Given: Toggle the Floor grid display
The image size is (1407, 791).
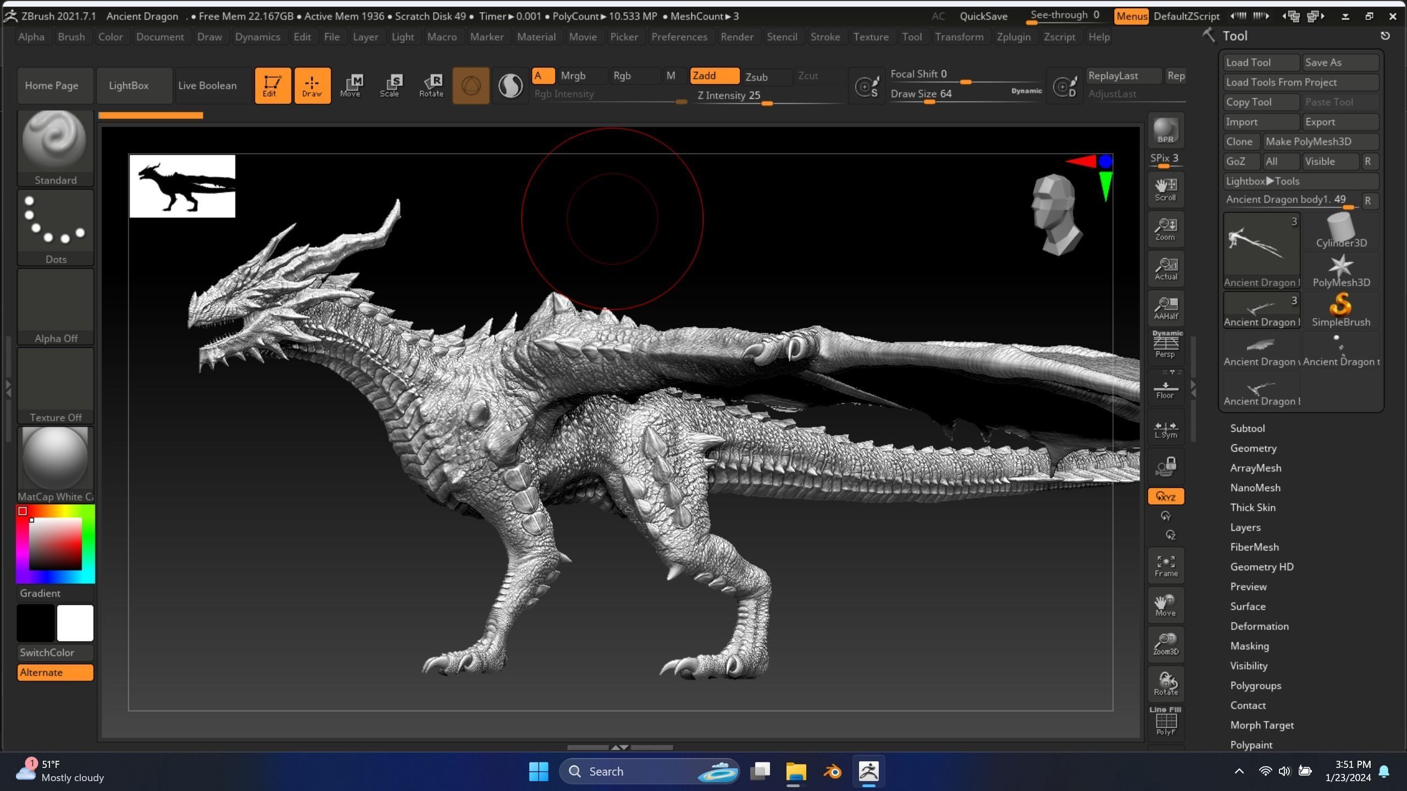Looking at the screenshot, I should [1165, 388].
